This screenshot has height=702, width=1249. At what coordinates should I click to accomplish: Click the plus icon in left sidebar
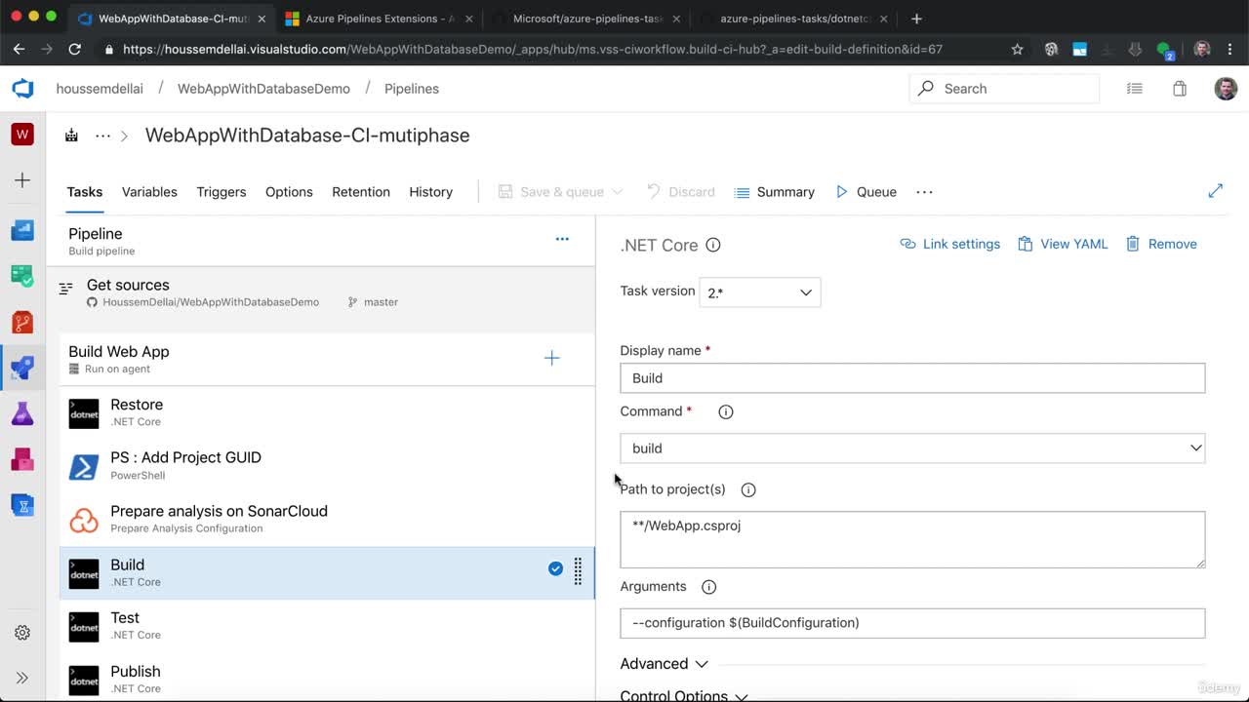pyautogui.click(x=22, y=180)
